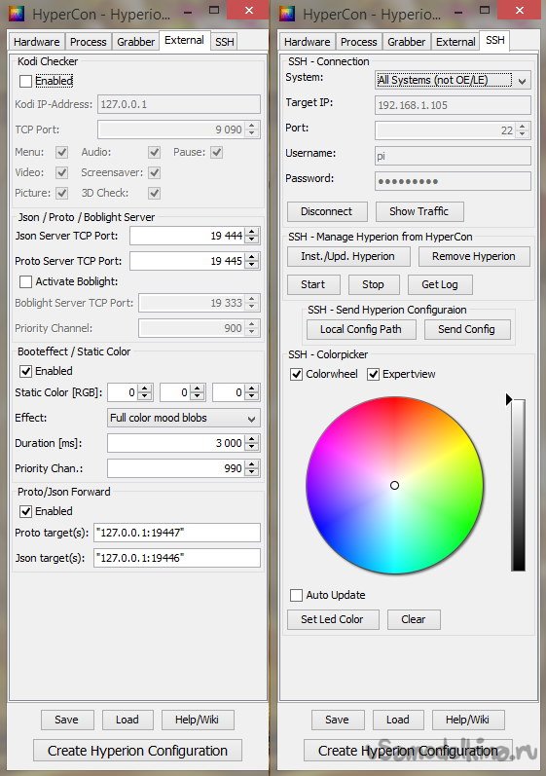
Task: Click the Proto target(s) input field
Action: [176, 533]
